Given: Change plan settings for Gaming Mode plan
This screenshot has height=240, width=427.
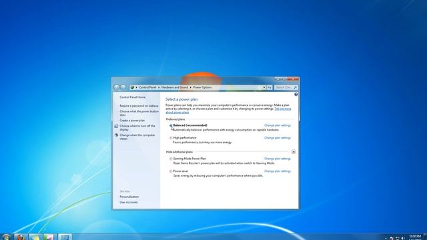Looking at the screenshot, I should coord(278,159).
